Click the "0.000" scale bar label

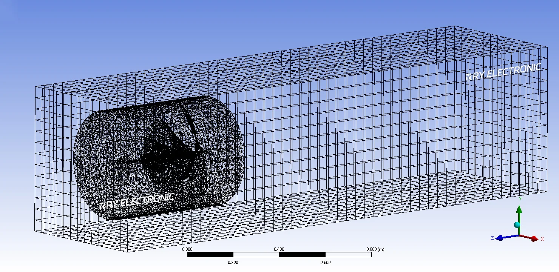188,249
